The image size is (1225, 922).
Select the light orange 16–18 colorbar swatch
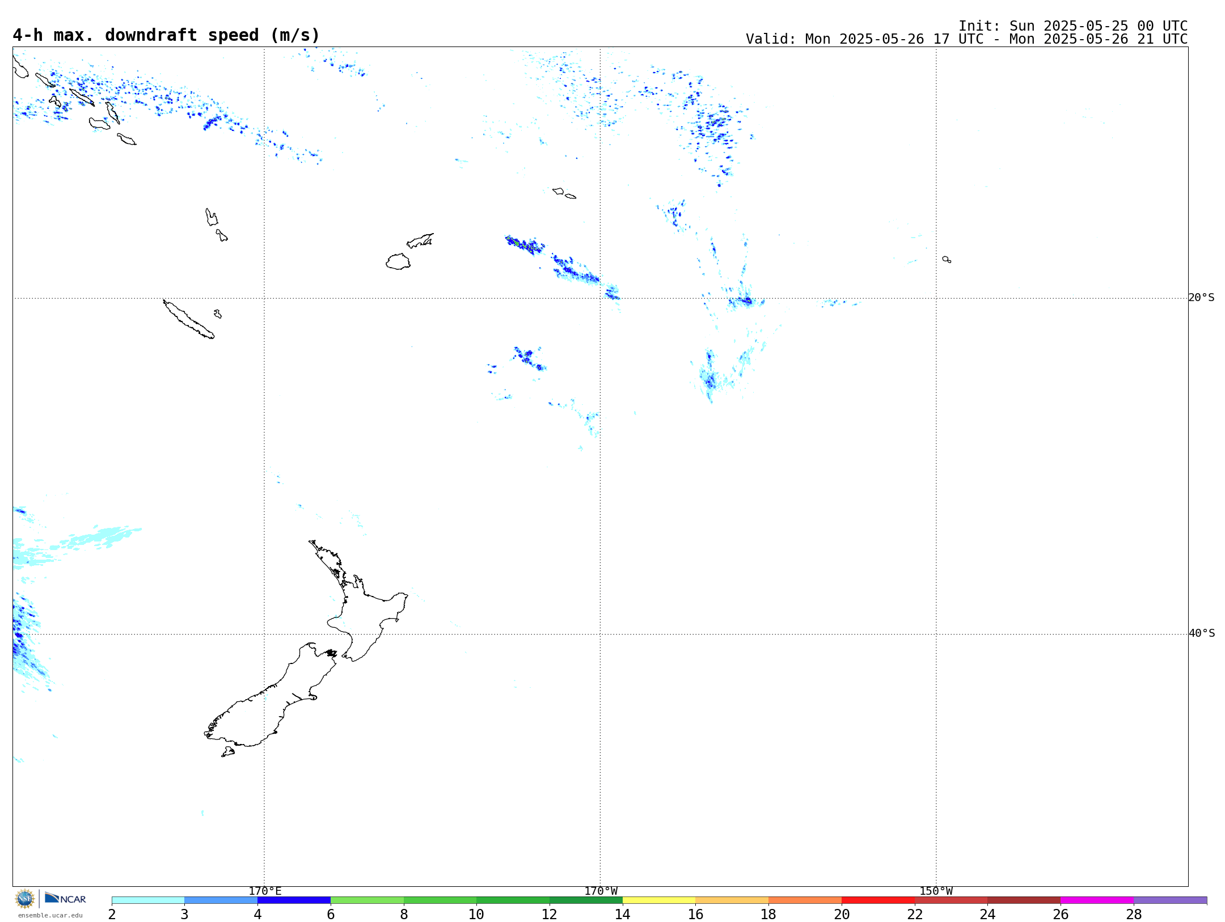(732, 900)
